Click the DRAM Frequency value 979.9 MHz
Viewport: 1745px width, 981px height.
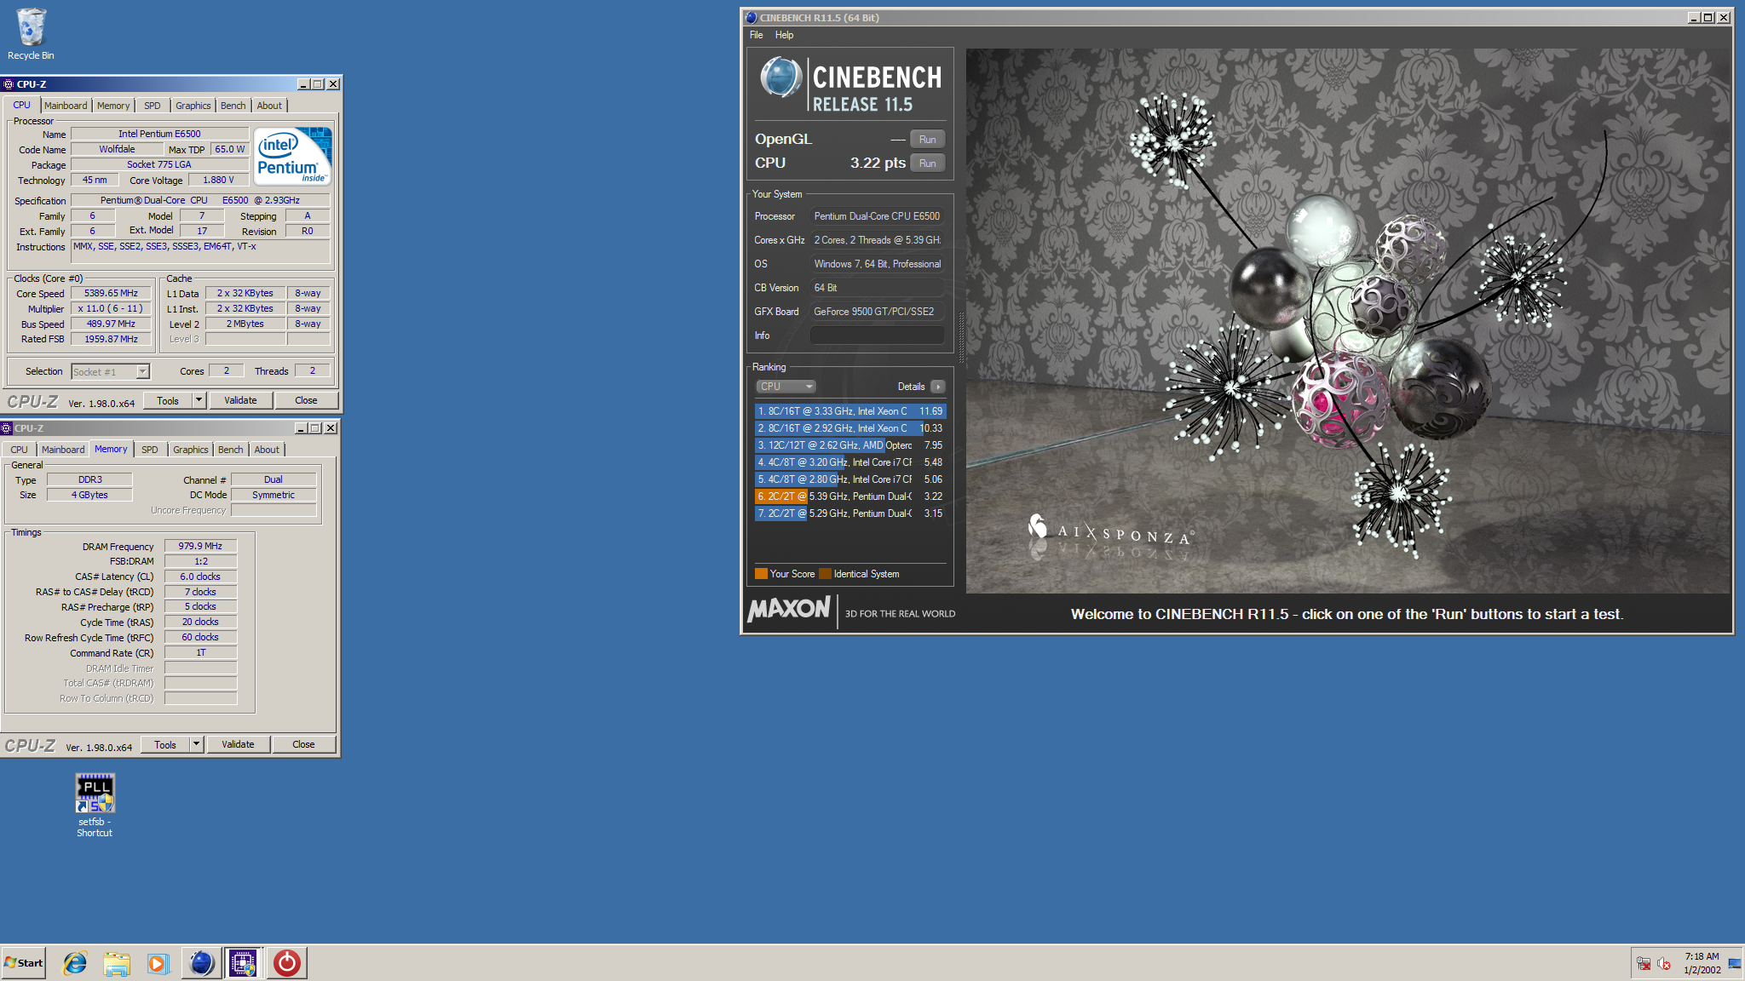(x=200, y=546)
